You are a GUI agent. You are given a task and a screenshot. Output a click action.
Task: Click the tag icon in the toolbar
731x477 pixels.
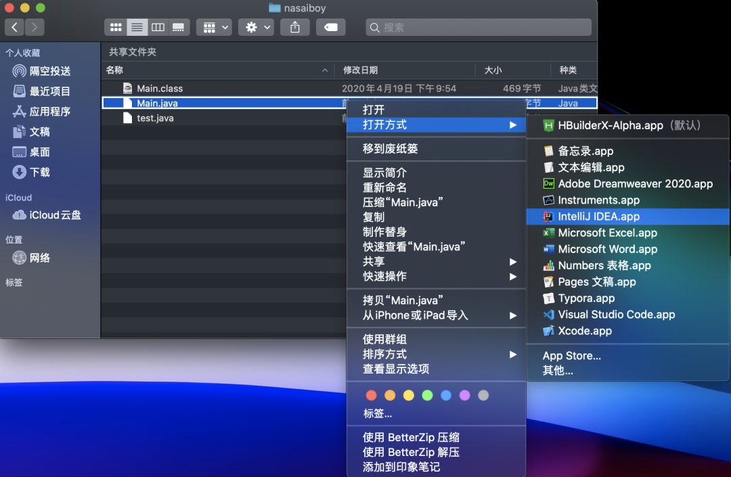click(x=330, y=27)
